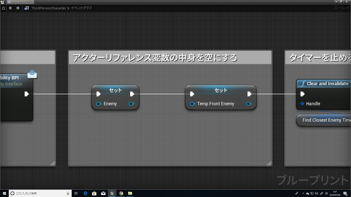
Task: Click the blueprint icon beside ThirdPersonCharacter breadcrumb
Action: (26, 8)
